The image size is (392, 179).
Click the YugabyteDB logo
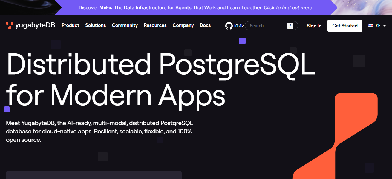point(30,26)
